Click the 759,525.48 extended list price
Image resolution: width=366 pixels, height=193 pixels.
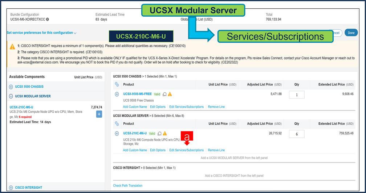click(346, 133)
